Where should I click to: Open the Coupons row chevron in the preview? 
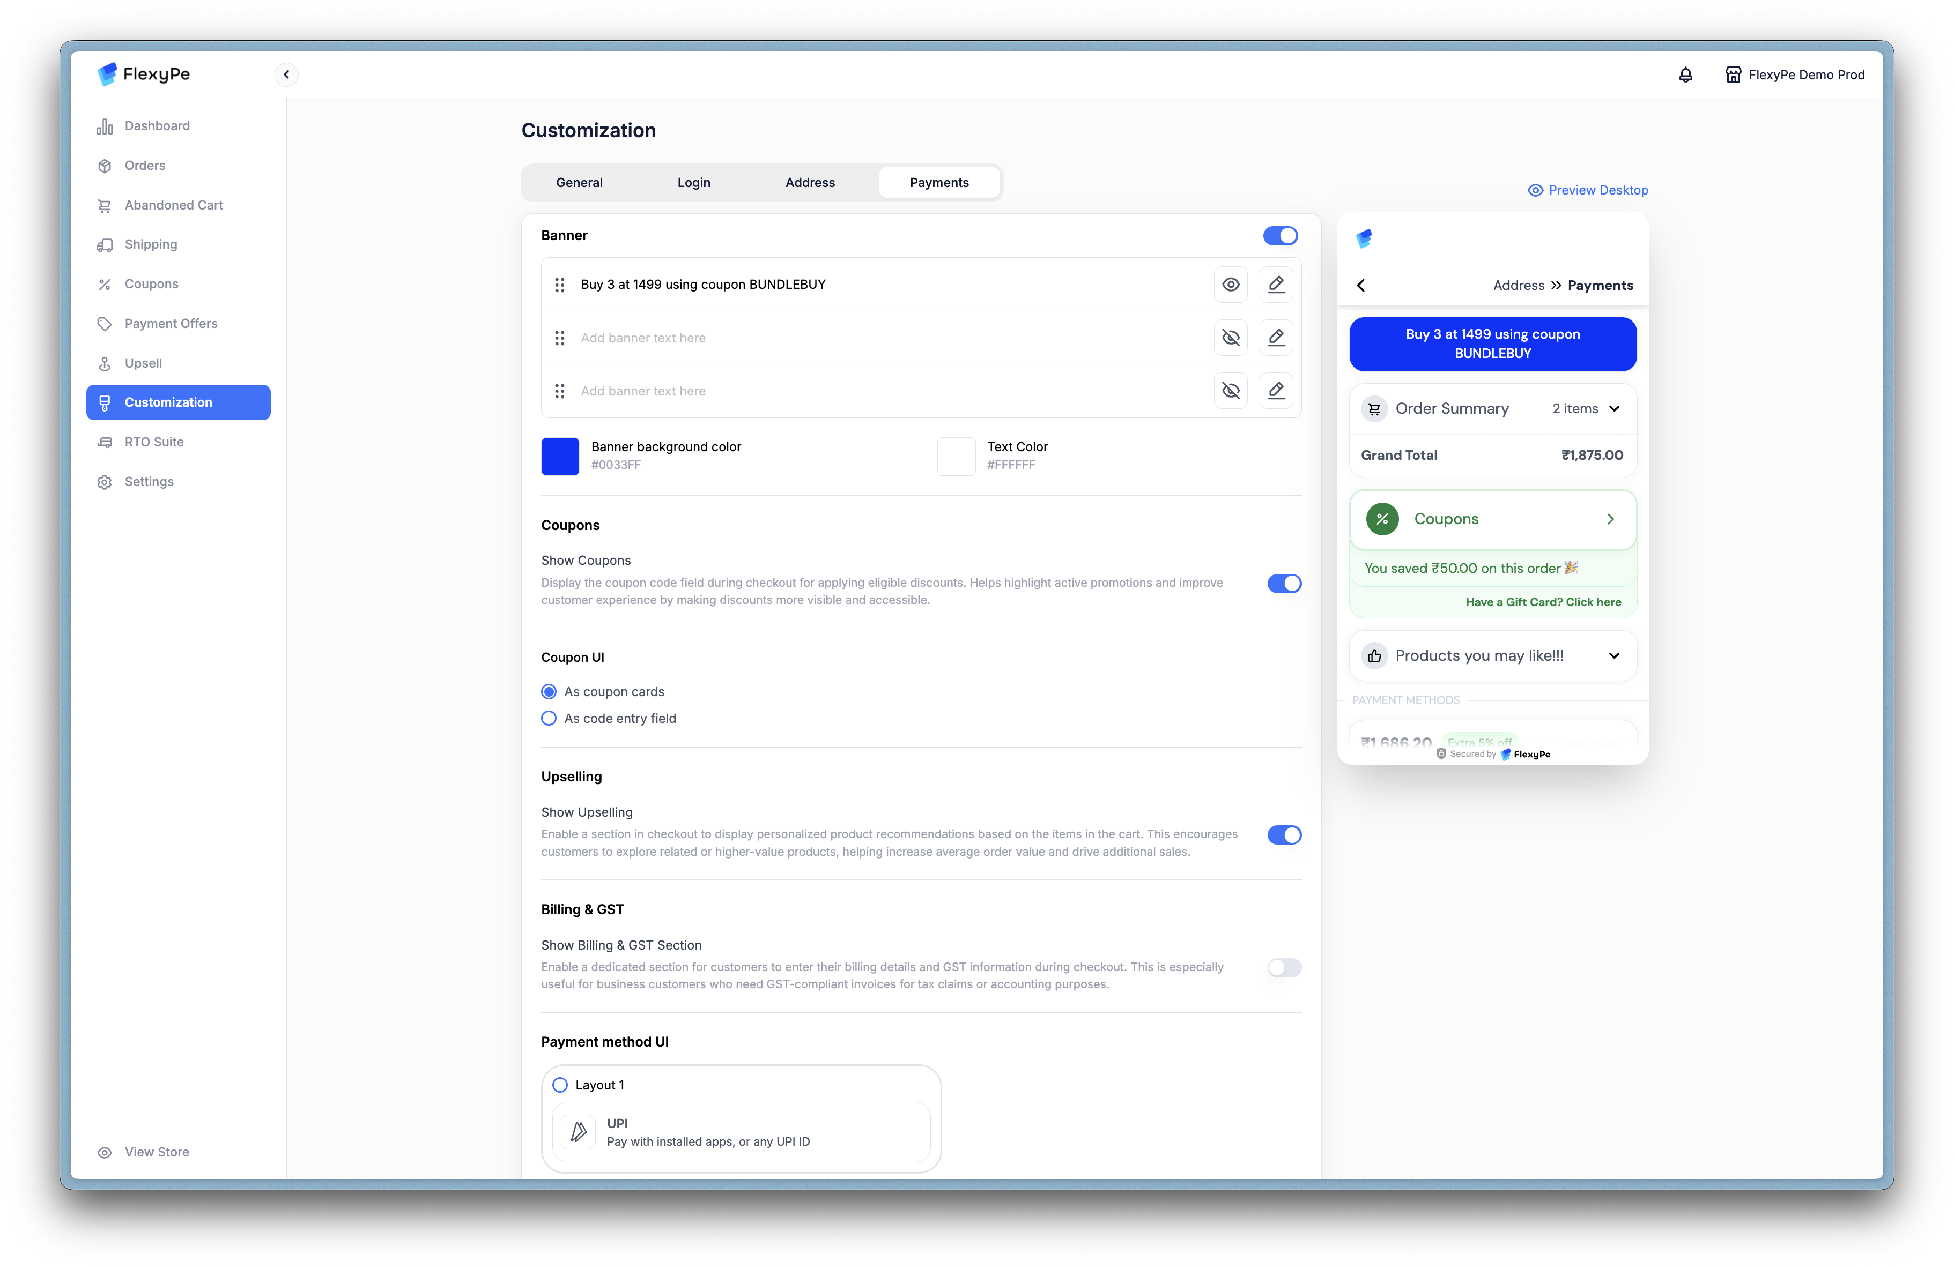[1610, 519]
